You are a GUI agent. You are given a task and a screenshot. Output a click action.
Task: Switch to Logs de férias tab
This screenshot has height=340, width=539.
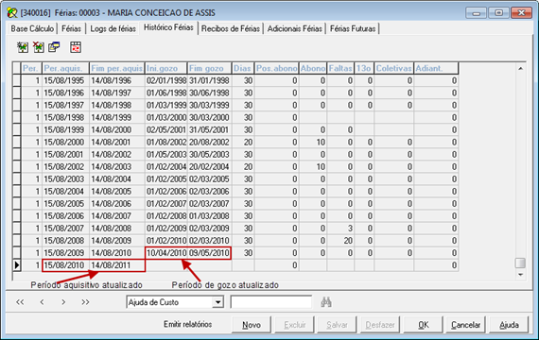pos(113,29)
